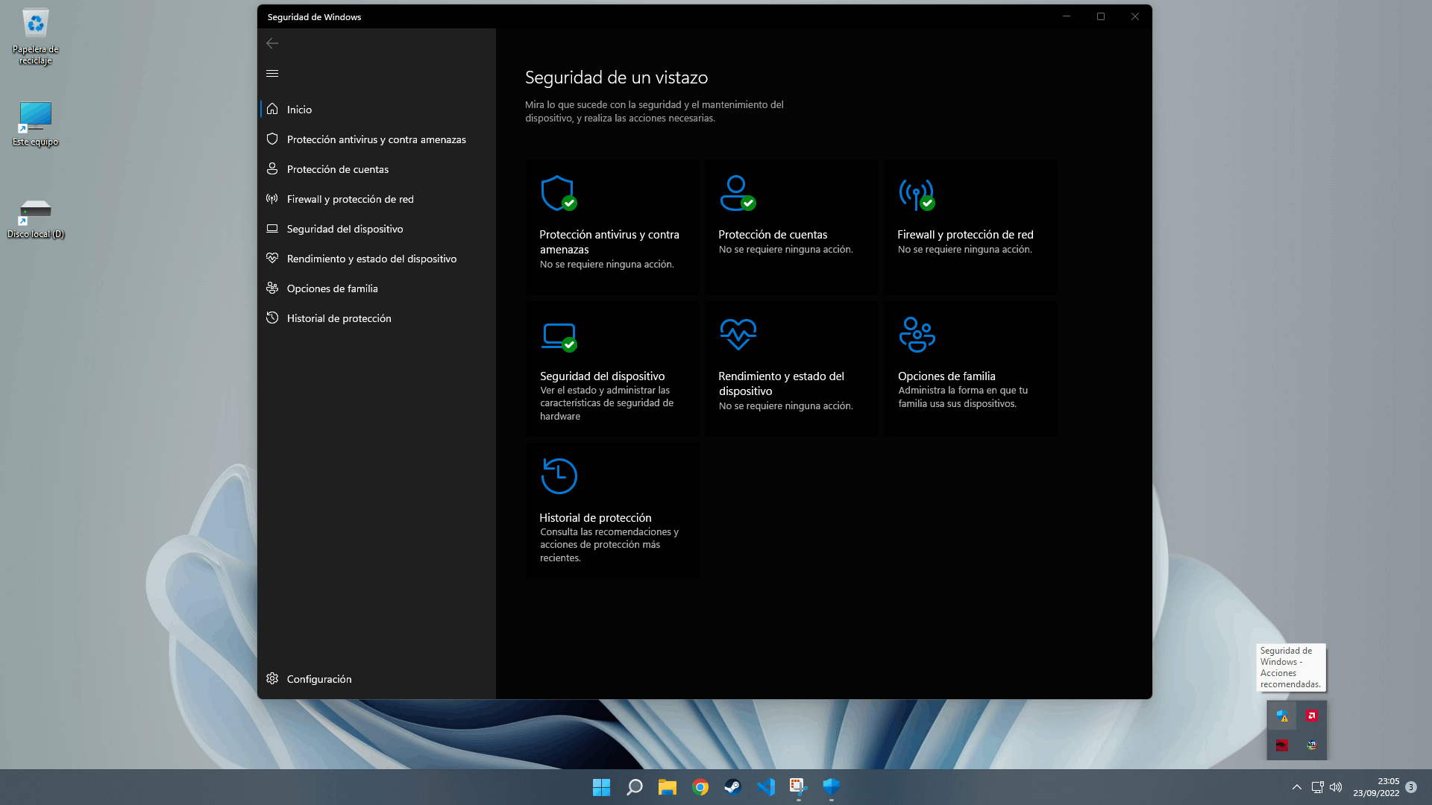
Task: Select Protección antivirus y contra amenazas in sidebar
Action: 376,139
